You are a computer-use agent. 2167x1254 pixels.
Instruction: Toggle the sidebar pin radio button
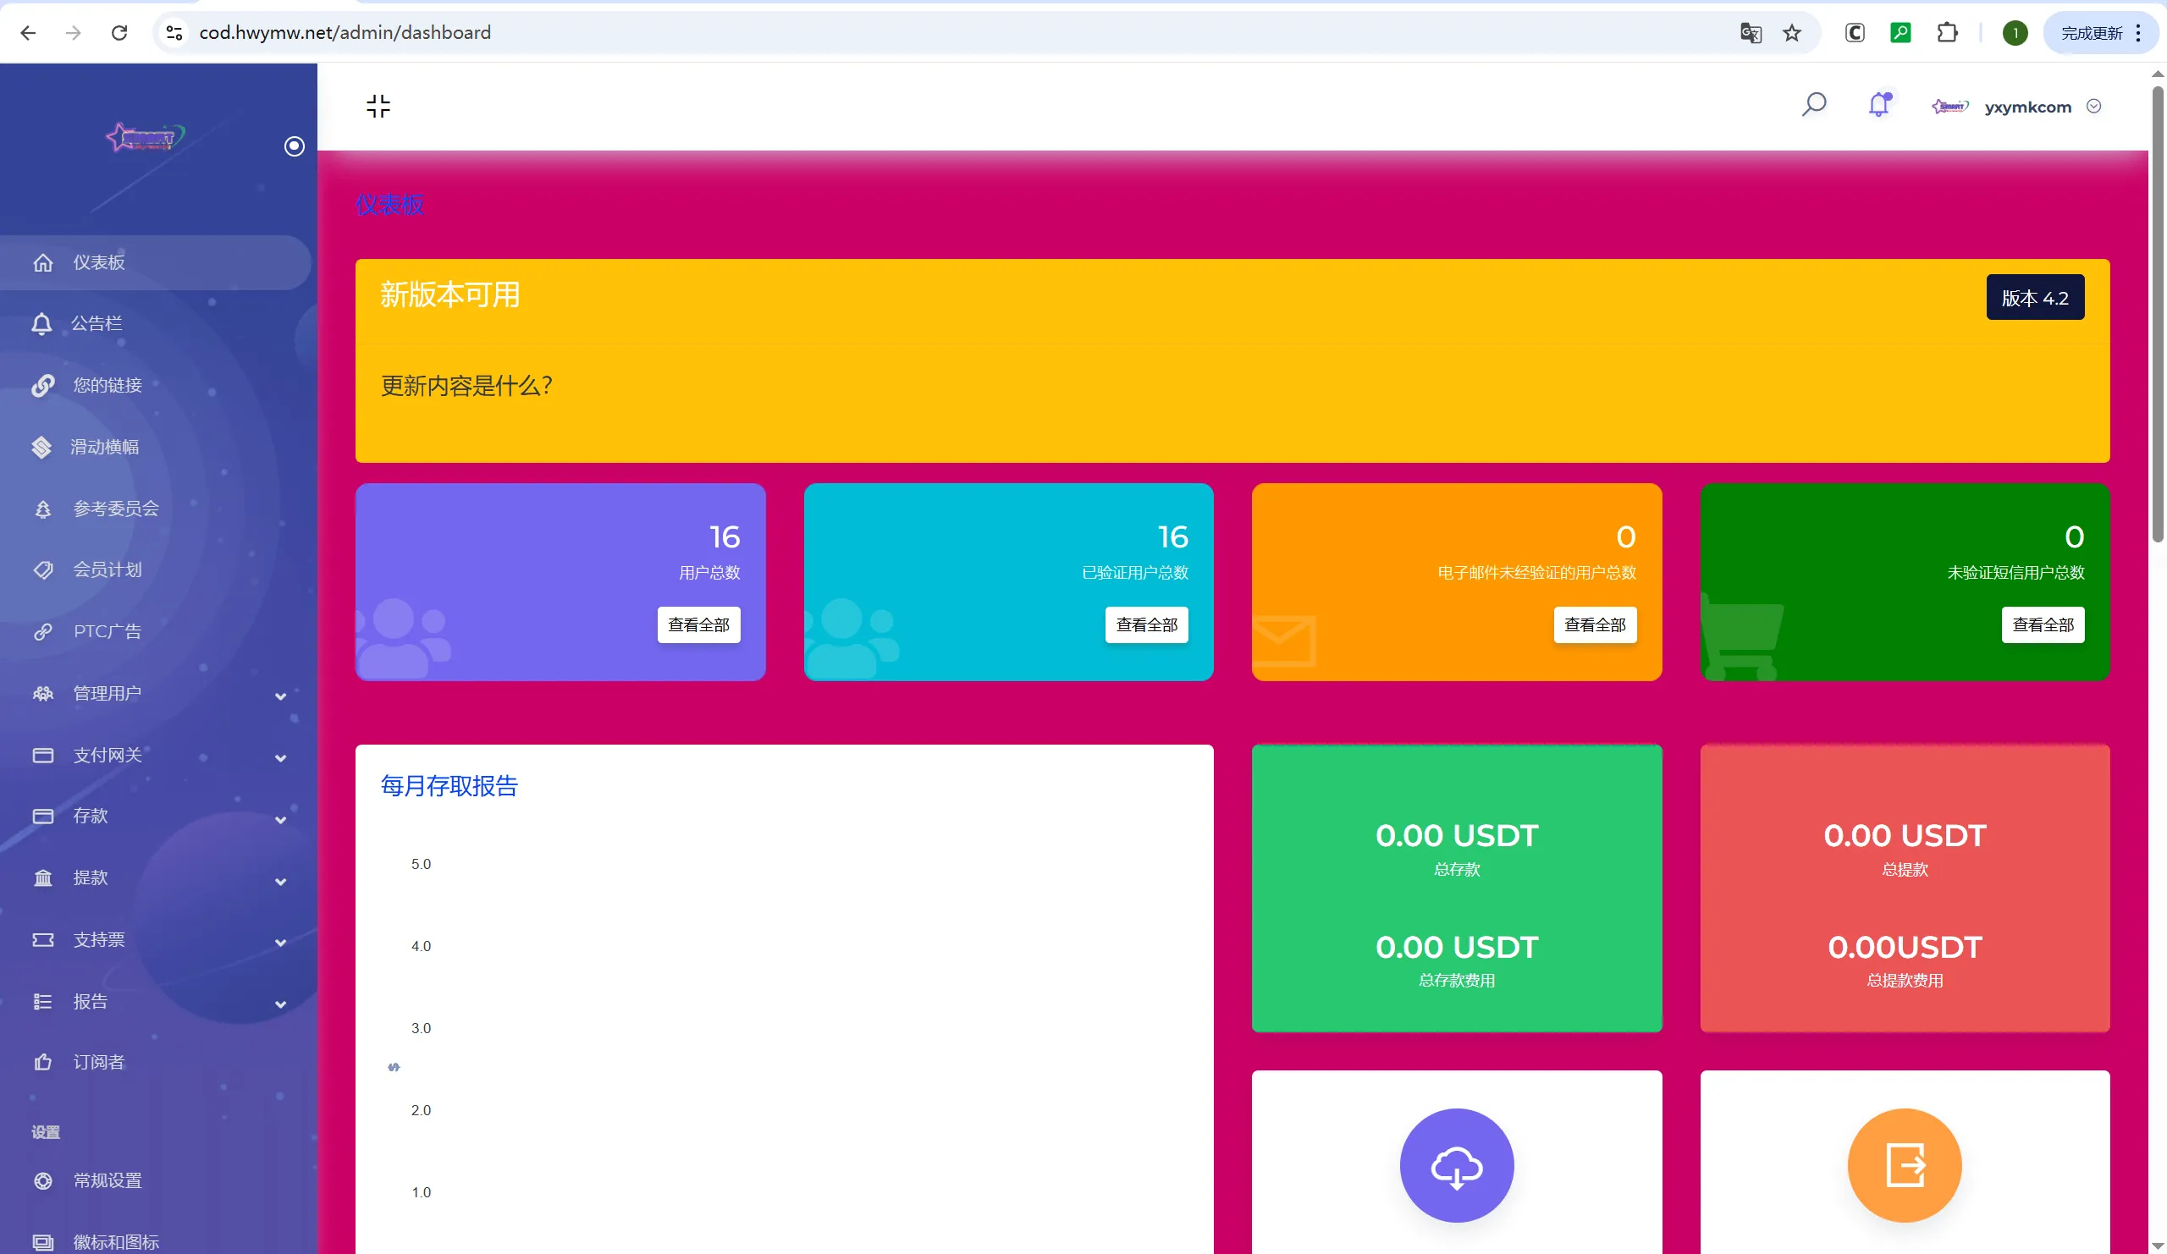[x=294, y=146]
